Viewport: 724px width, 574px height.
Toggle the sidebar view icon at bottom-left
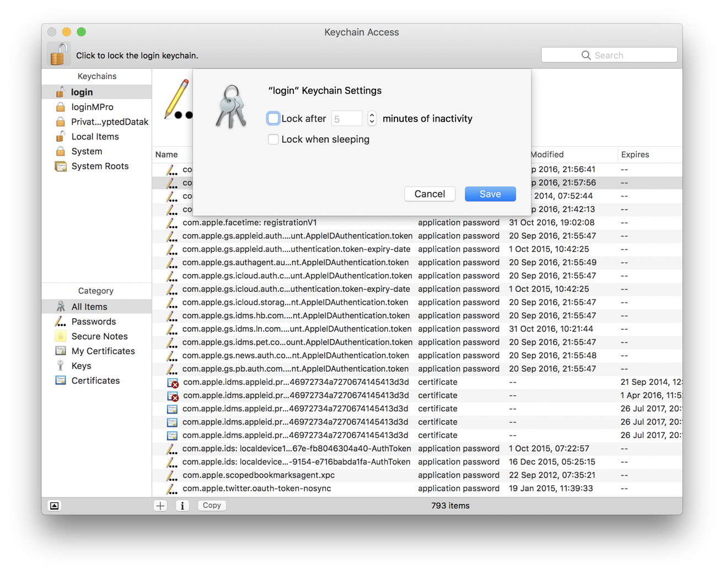(x=55, y=506)
